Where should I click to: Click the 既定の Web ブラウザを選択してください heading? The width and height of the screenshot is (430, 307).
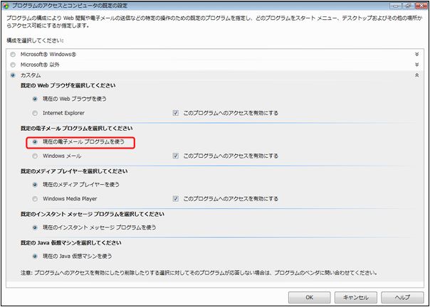[x=68, y=86]
